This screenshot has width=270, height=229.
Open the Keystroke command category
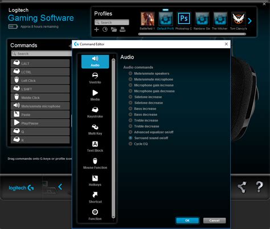[95, 113]
